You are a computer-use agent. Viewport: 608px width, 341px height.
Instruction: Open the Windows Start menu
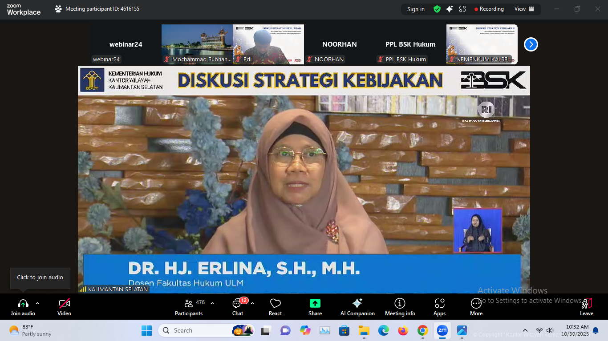(146, 330)
